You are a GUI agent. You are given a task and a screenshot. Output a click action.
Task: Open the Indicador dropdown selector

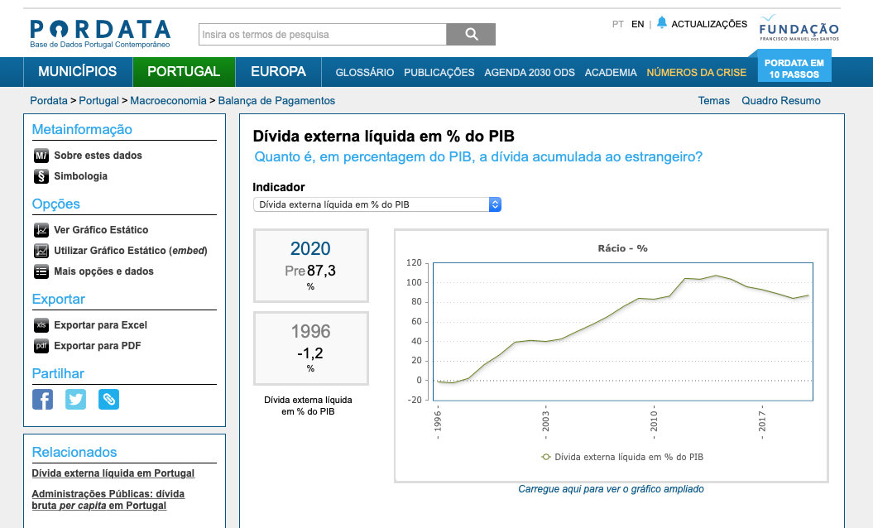[x=377, y=204]
